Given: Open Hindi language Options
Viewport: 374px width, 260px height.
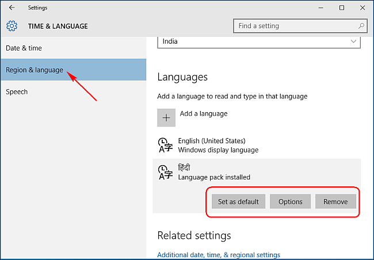Looking at the screenshot, I should pos(291,202).
